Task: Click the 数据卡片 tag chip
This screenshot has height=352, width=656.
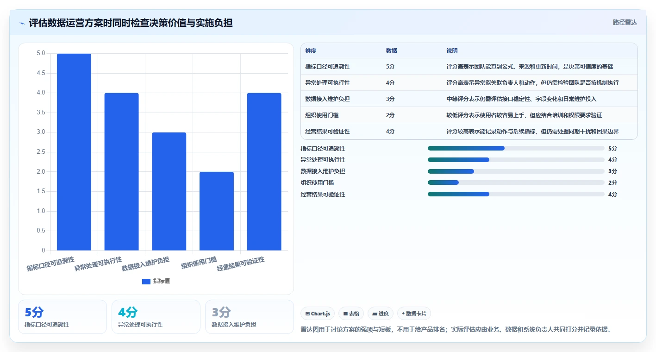Action: pos(414,314)
